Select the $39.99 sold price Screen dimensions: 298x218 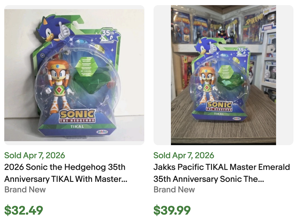click(172, 210)
